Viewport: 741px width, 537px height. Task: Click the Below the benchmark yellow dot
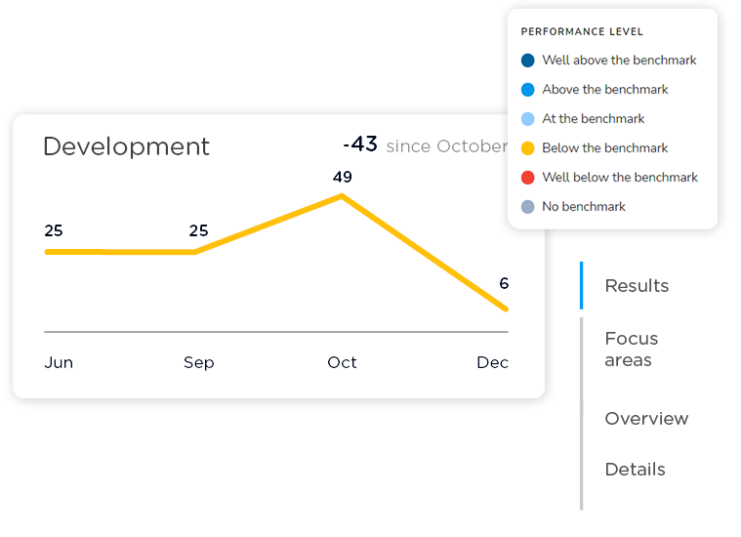pos(528,148)
